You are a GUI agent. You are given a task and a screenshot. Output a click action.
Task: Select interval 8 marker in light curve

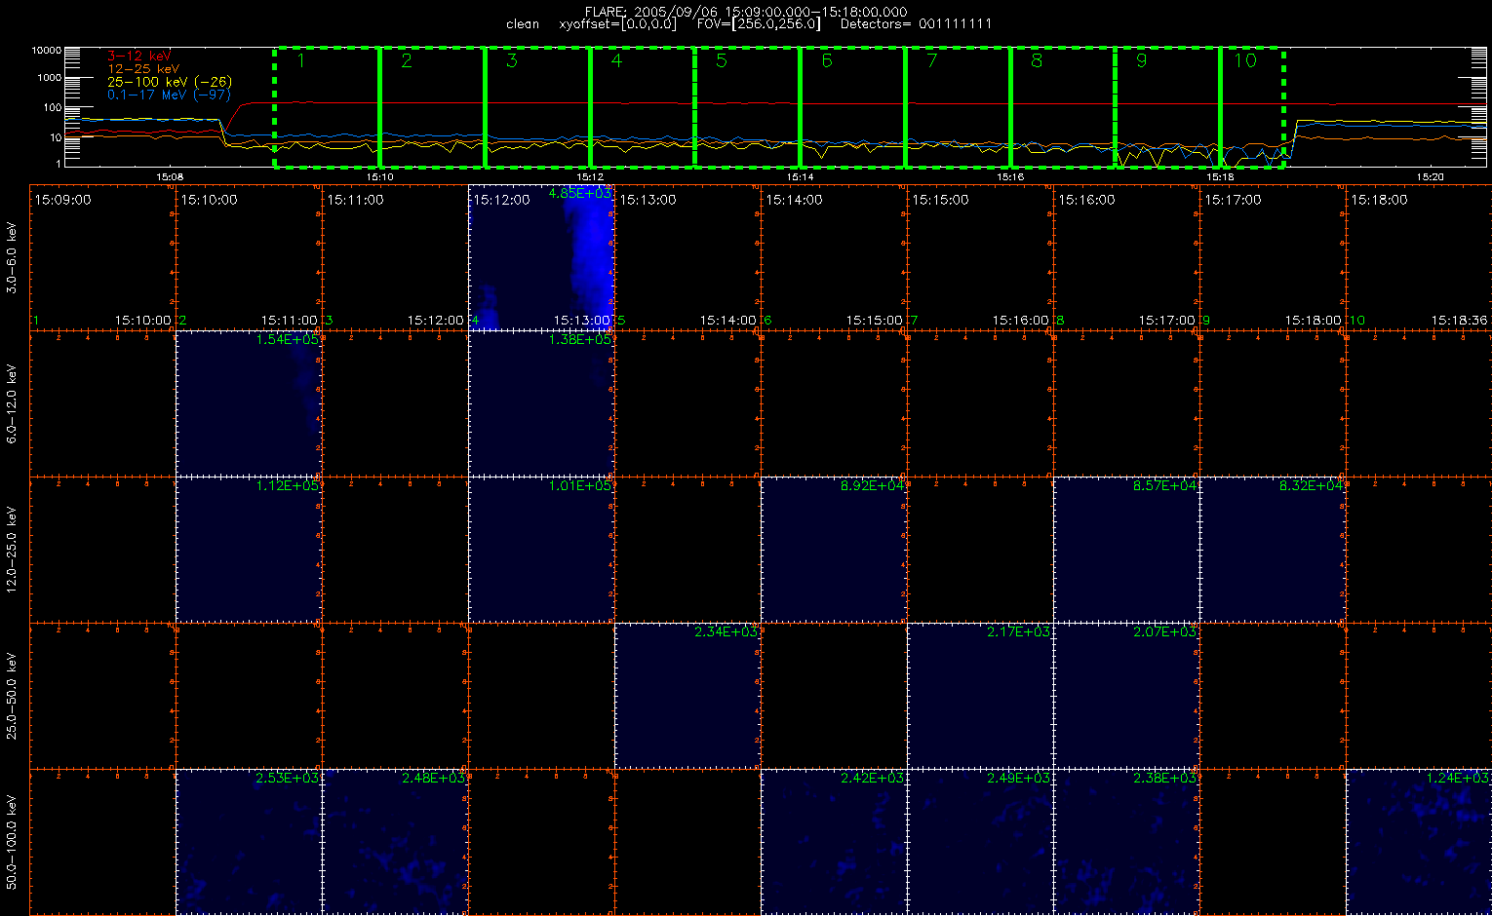point(1037,60)
